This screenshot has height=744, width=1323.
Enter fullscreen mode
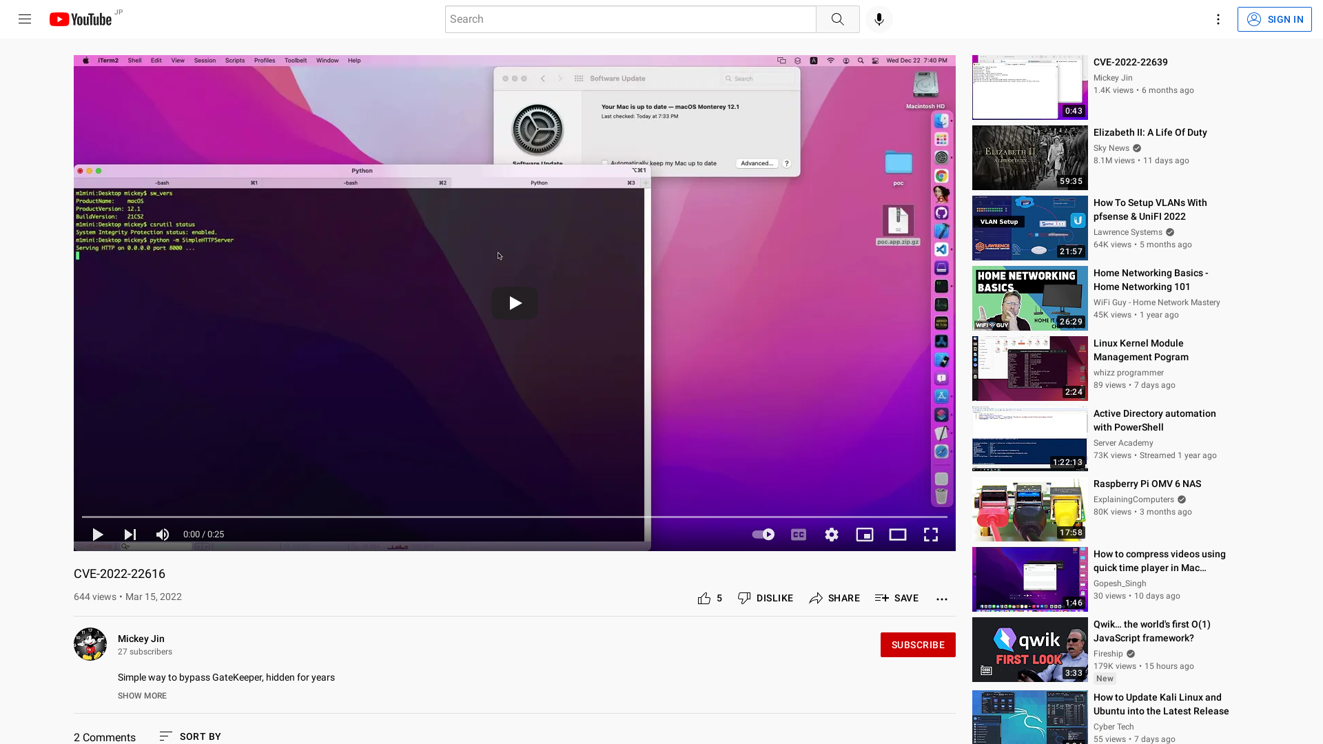[930, 535]
